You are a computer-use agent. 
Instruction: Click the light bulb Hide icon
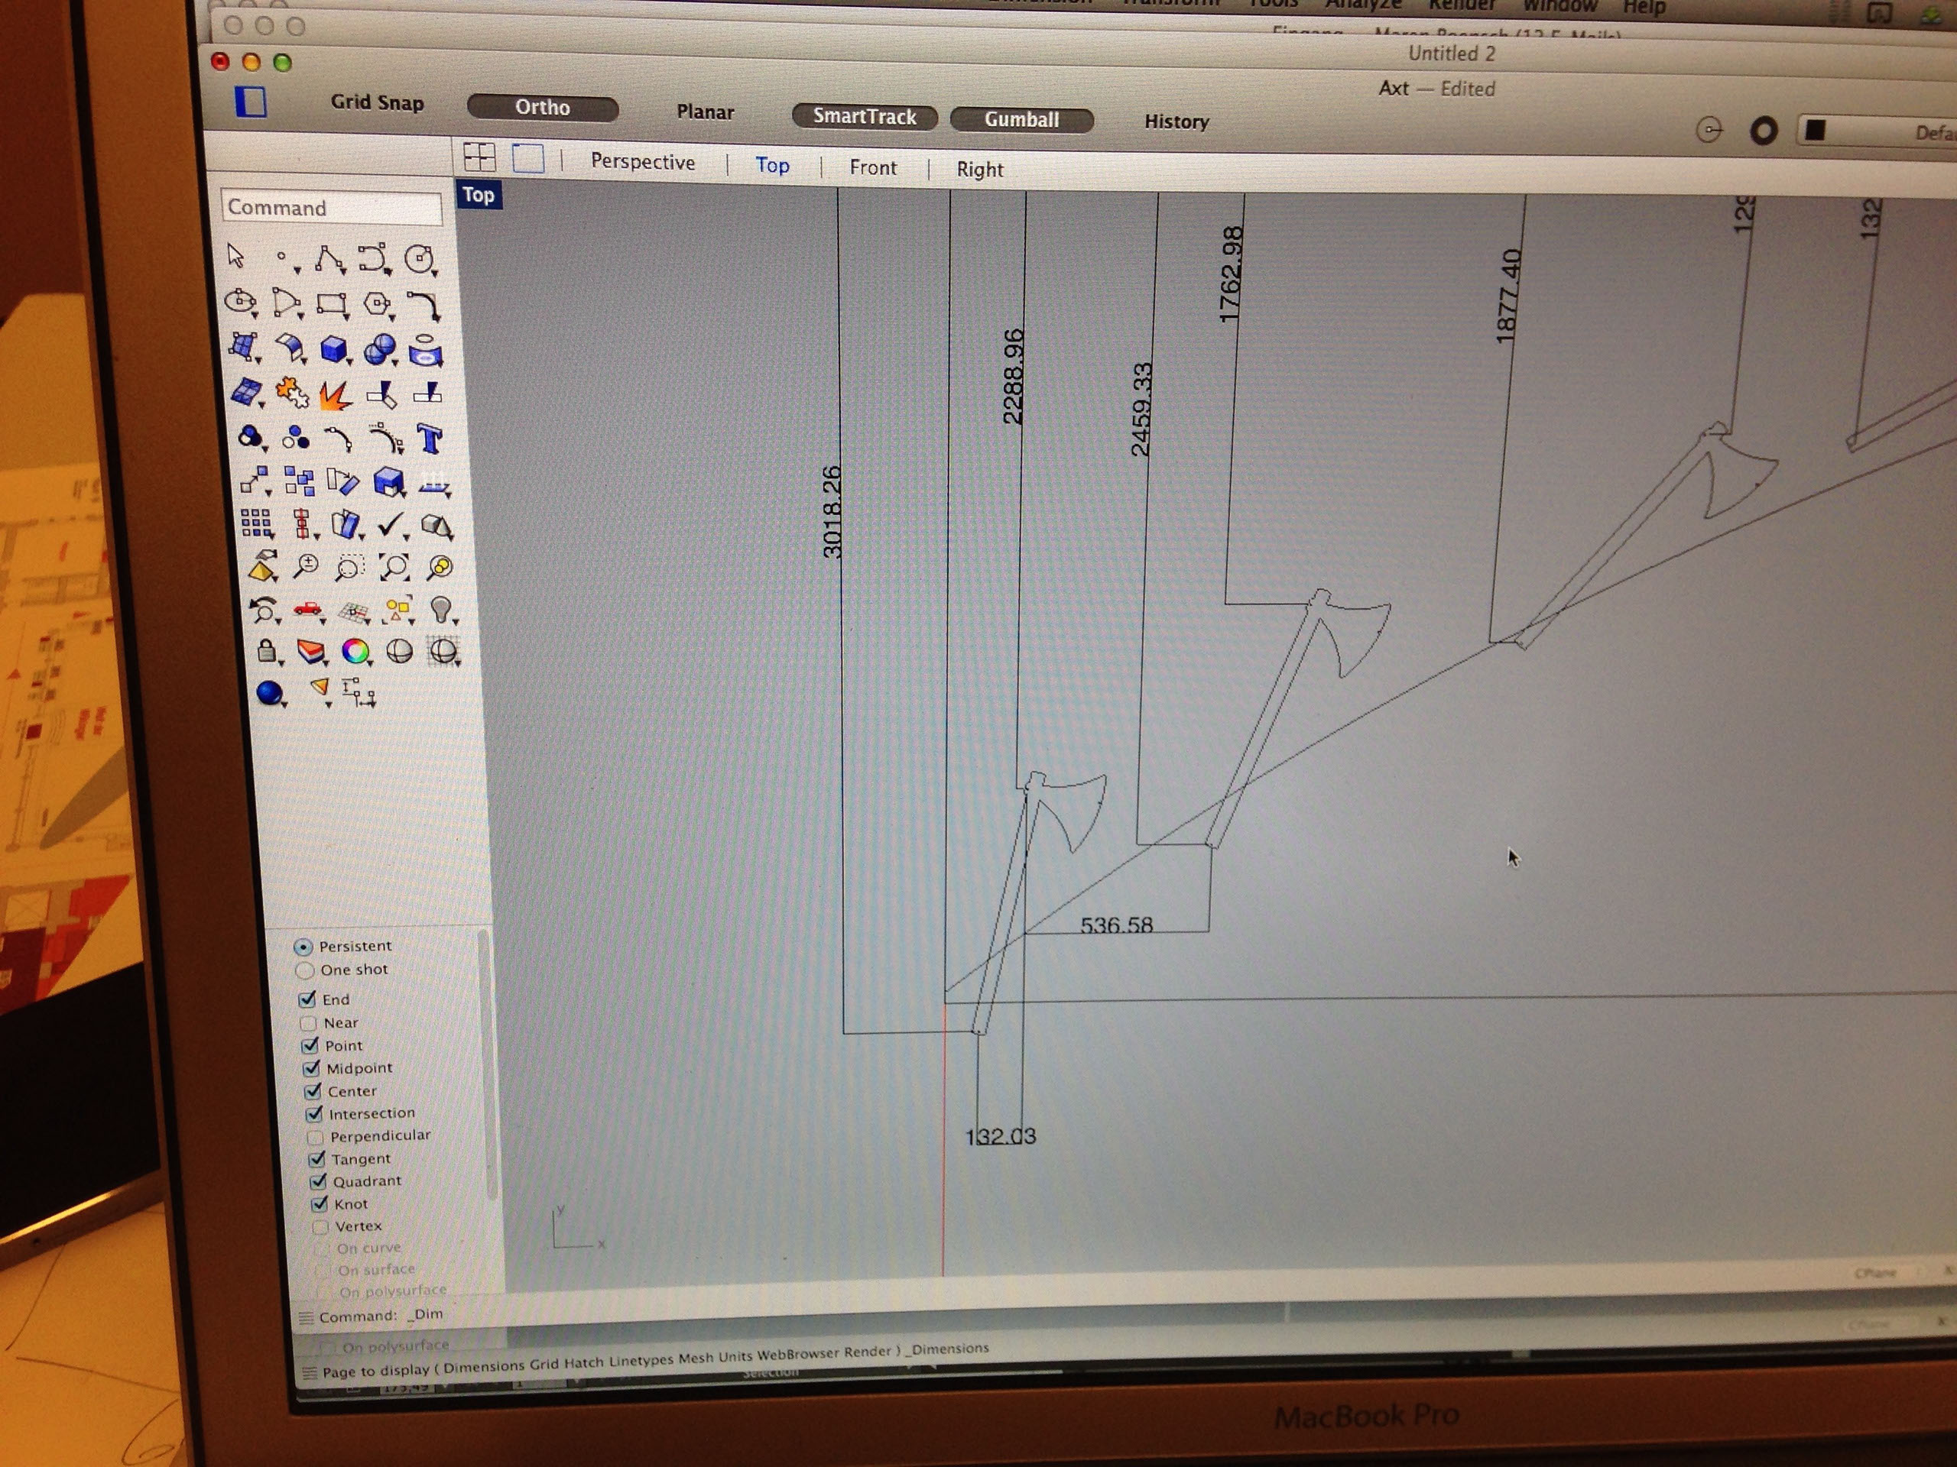[440, 610]
